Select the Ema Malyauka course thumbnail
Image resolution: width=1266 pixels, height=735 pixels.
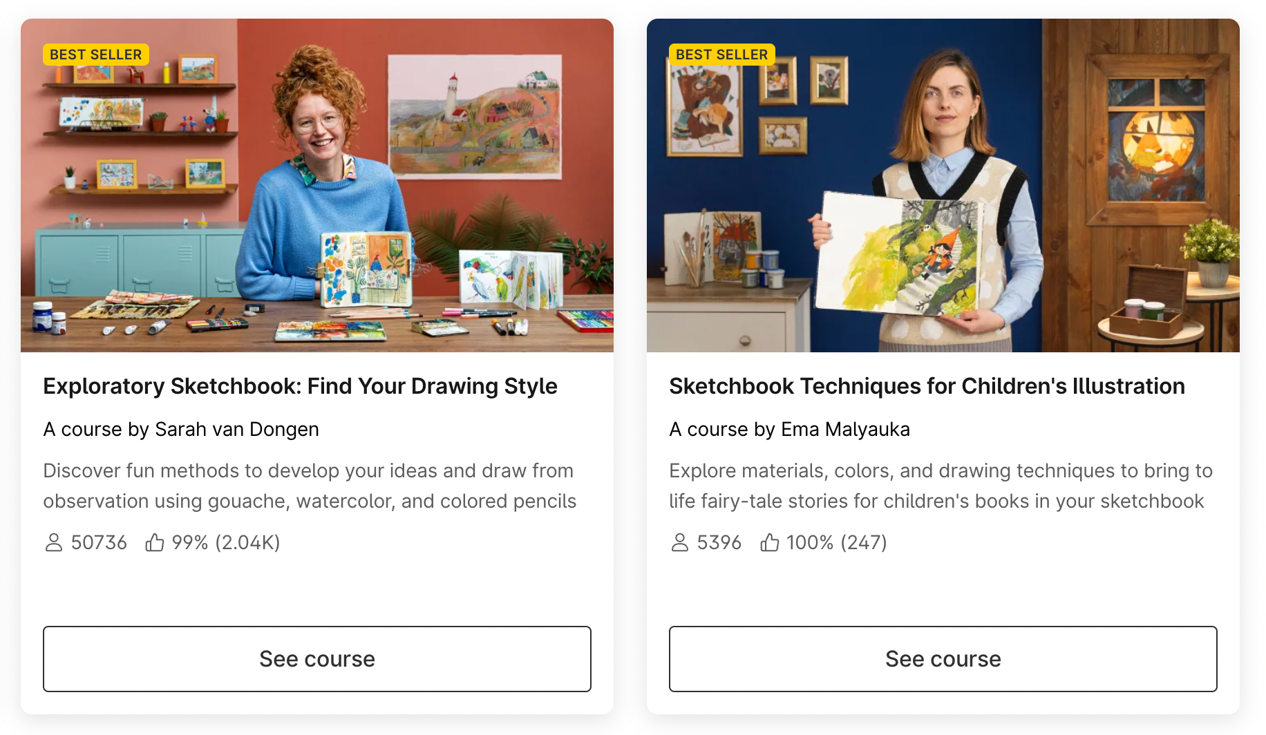point(943,185)
